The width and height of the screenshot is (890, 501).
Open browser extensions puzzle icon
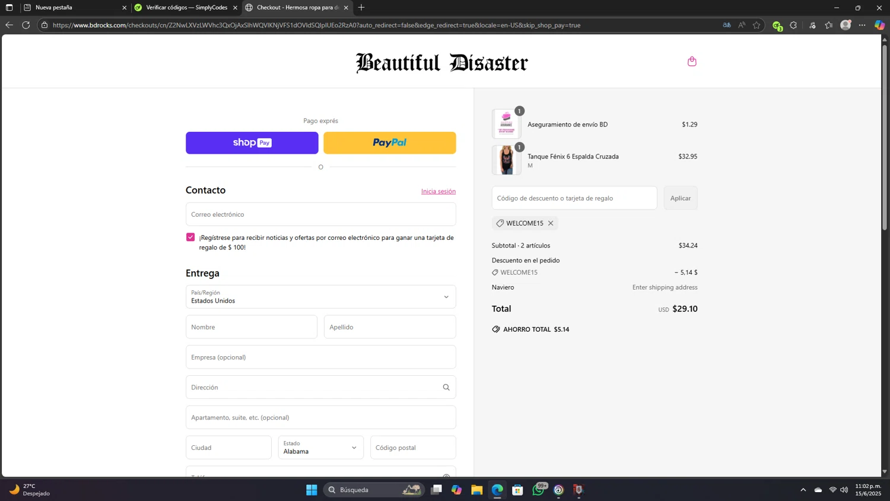(793, 25)
